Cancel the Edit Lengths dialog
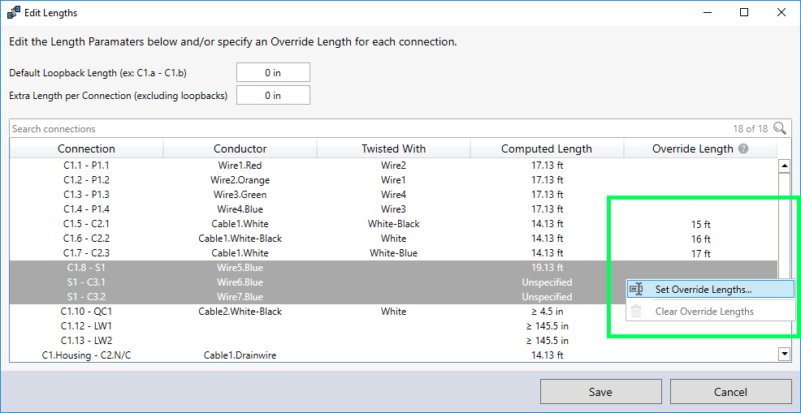The image size is (801, 413). pos(730,392)
